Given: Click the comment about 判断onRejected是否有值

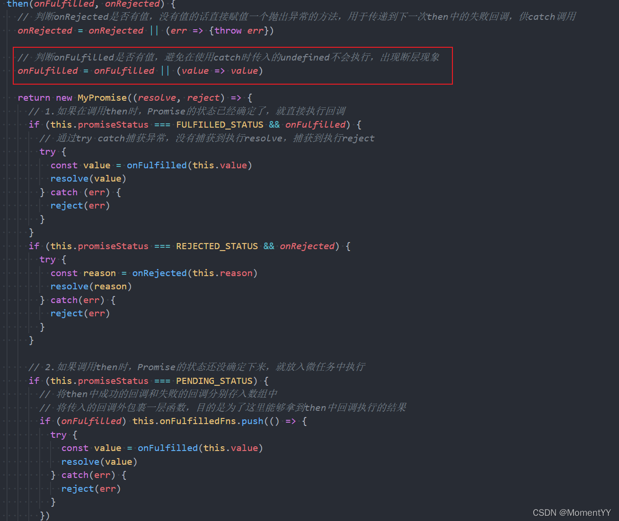Looking at the screenshot, I should click(297, 17).
